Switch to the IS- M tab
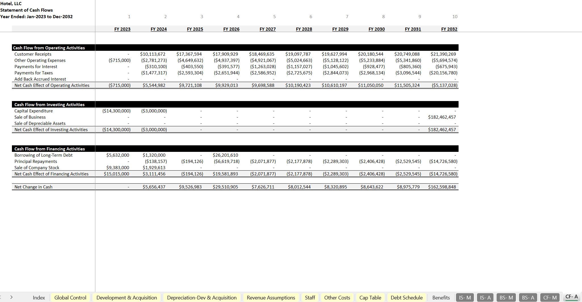 [465, 297]
